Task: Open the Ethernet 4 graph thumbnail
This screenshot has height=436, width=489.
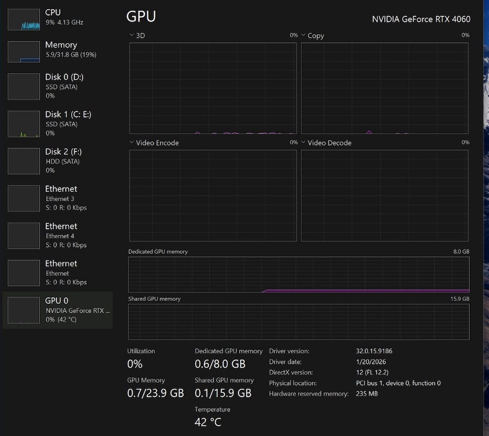Action: pos(24,236)
